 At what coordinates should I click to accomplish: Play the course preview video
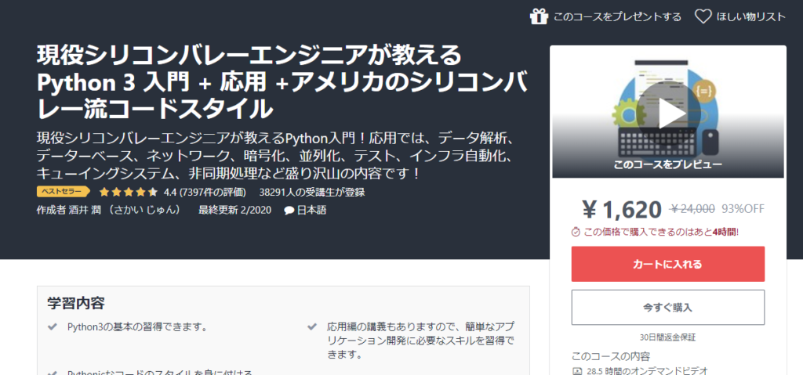click(671, 114)
